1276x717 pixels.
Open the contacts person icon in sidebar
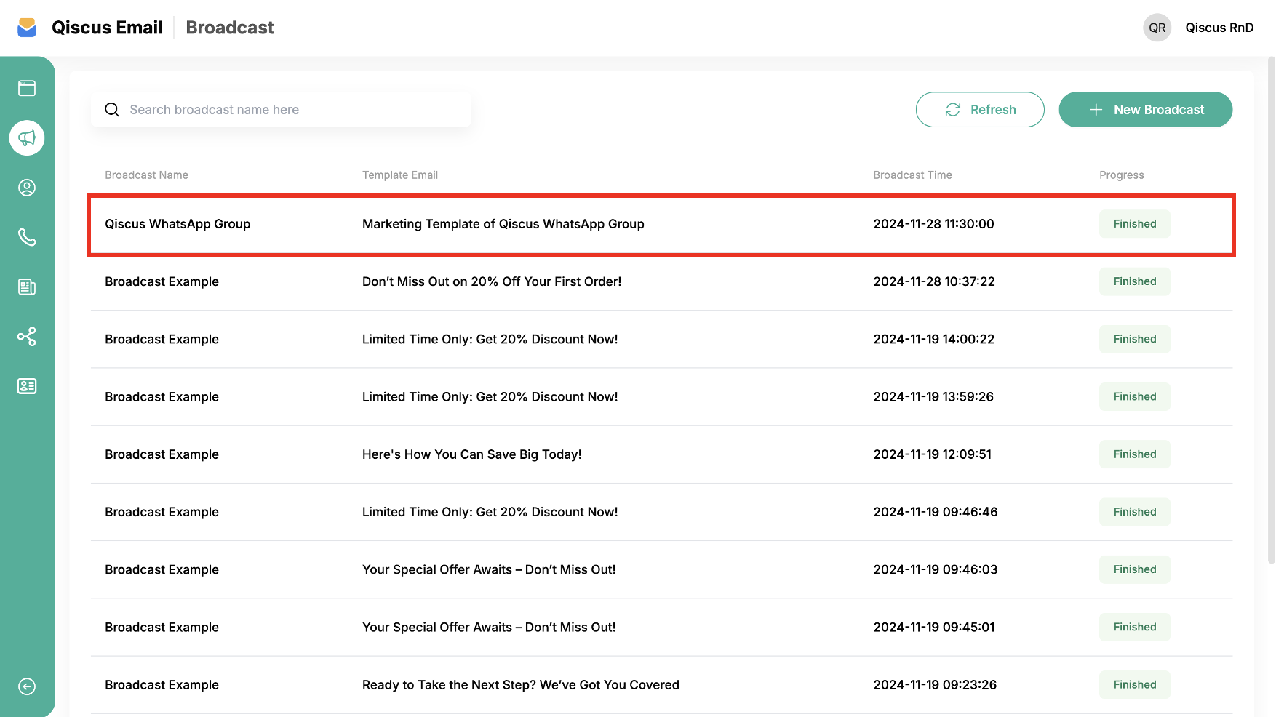click(27, 188)
